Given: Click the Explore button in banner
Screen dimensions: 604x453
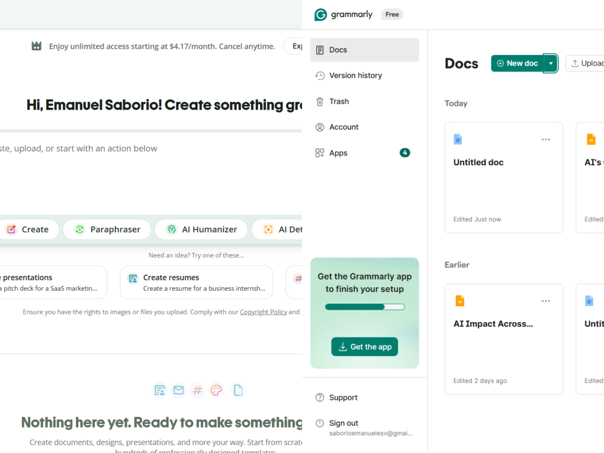Looking at the screenshot, I should point(293,46).
